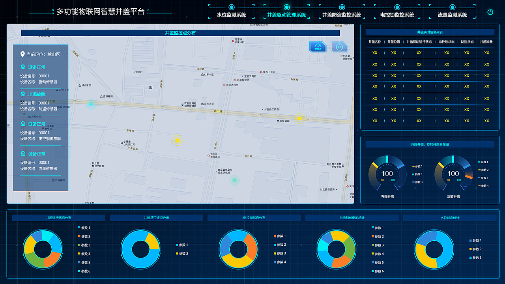Select green map marker near 封丘县电业局
Screen dimensions: 505x284
pos(234,181)
